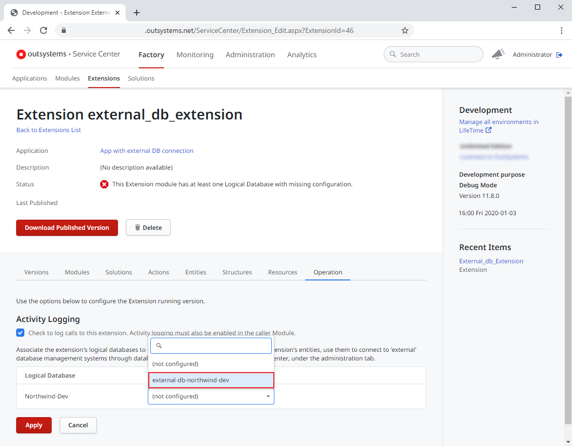Click the OutSystems logo
572x446 pixels.
tap(21, 54)
